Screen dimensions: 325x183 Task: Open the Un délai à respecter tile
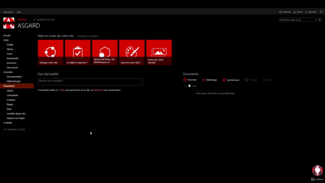pos(78,52)
